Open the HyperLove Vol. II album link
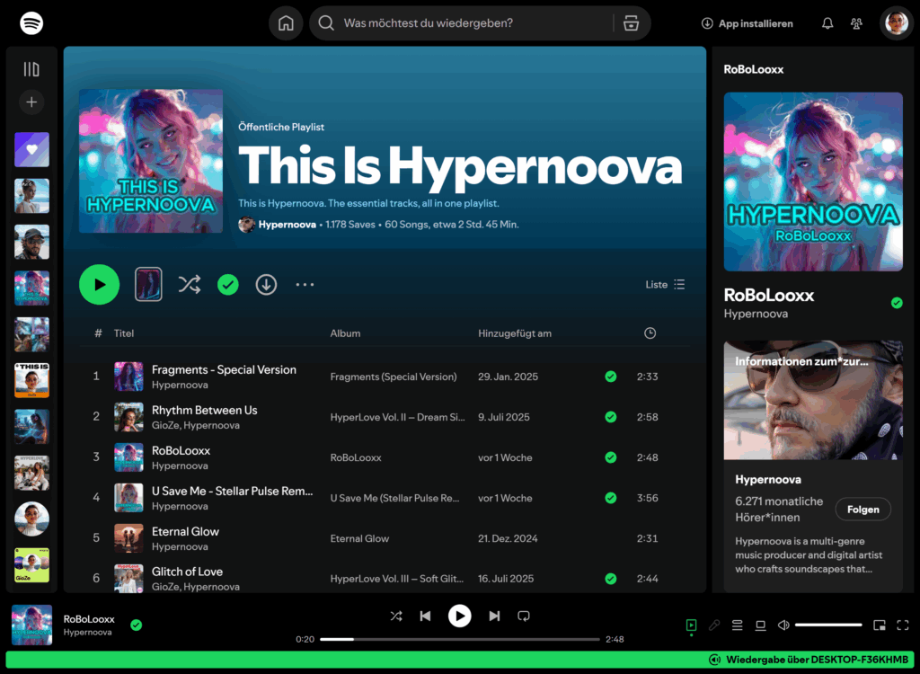This screenshot has height=674, width=920. [397, 418]
